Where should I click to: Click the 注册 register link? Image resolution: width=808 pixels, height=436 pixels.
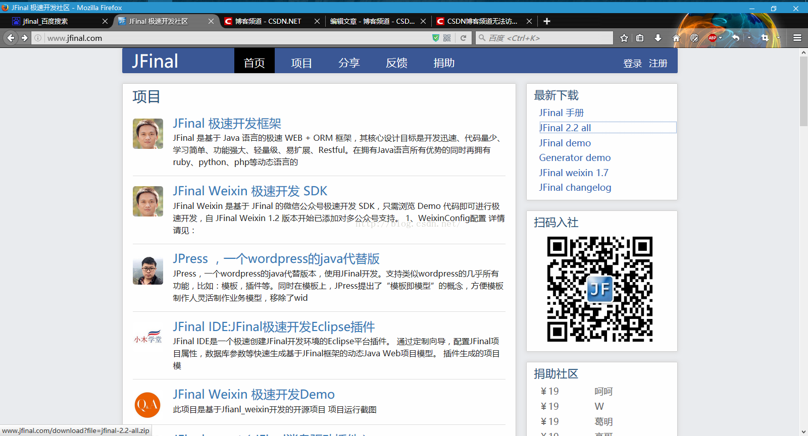point(658,64)
